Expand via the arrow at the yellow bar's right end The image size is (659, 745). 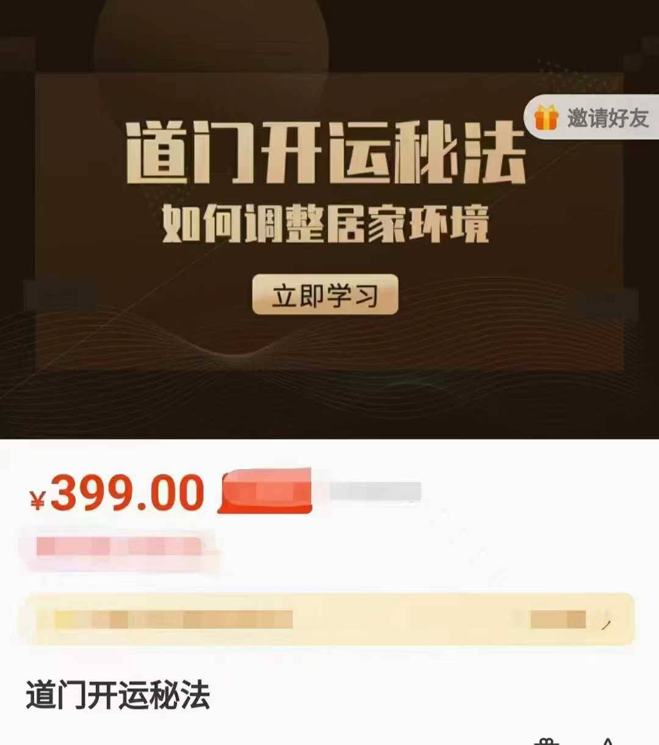(x=606, y=624)
